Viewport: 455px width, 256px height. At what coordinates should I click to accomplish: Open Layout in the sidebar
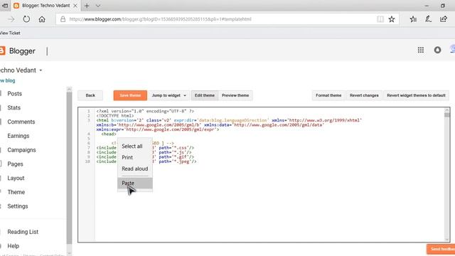click(x=16, y=178)
